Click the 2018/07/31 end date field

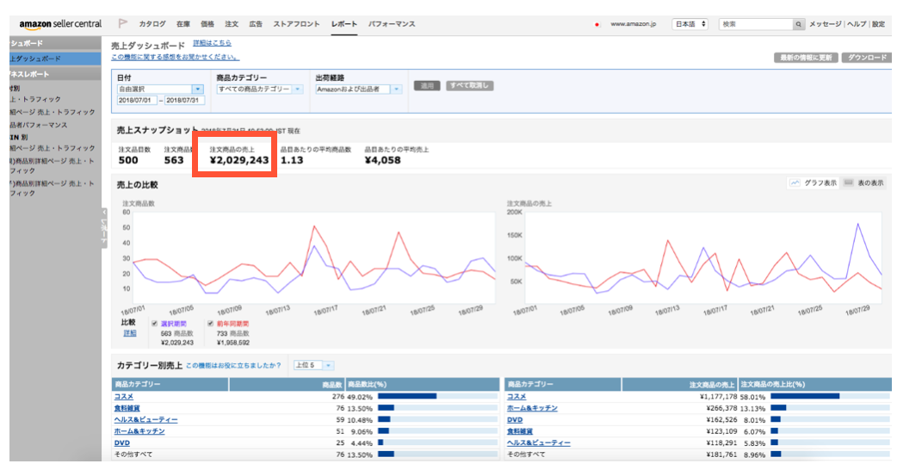point(185,100)
